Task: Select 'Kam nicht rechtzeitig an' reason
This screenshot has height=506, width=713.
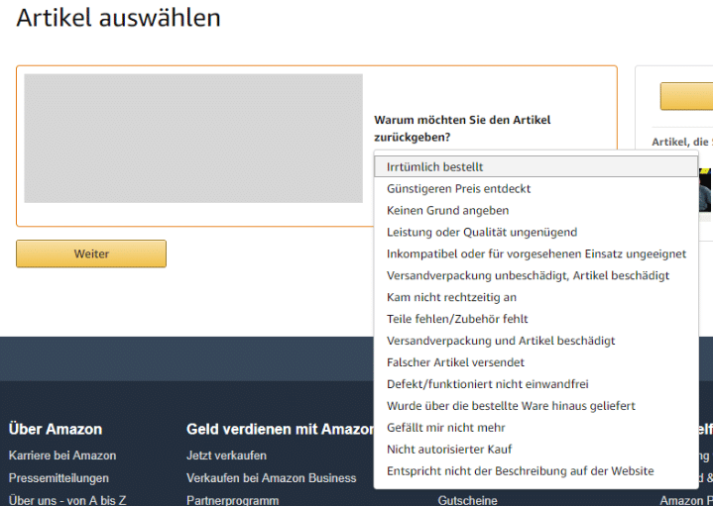Action: (x=451, y=297)
